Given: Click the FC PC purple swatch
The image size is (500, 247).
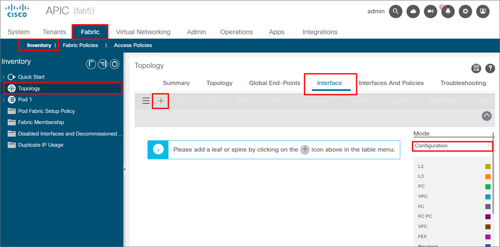Looking at the screenshot, I should pyautogui.click(x=487, y=216).
